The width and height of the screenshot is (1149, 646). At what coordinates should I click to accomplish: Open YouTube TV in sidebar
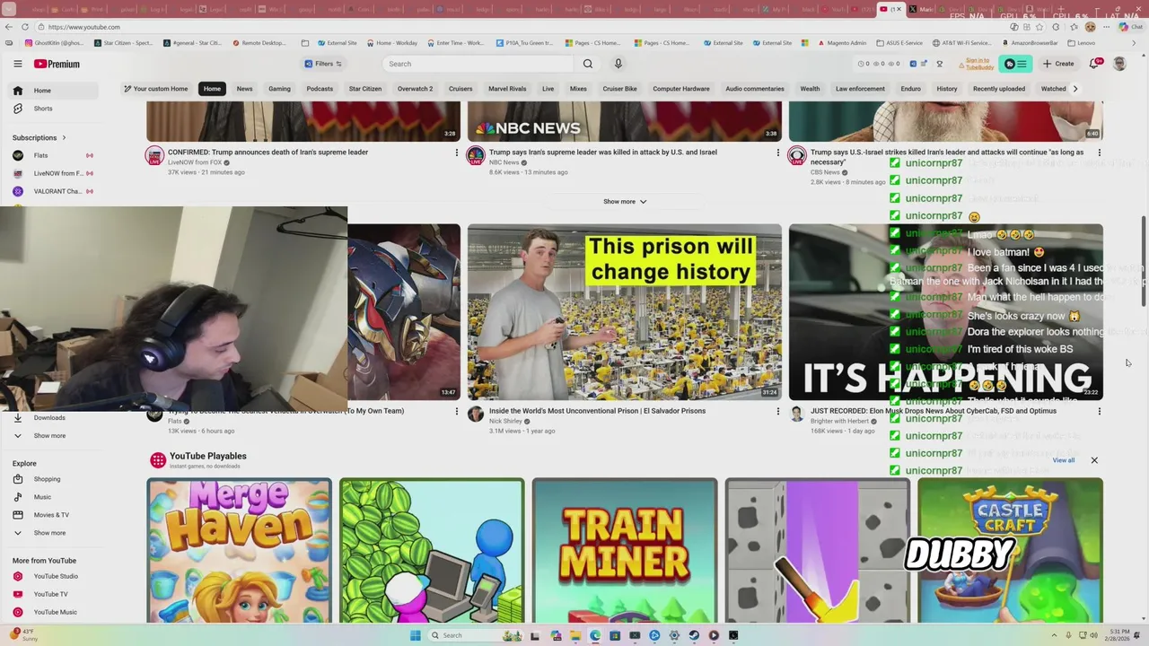pos(51,594)
